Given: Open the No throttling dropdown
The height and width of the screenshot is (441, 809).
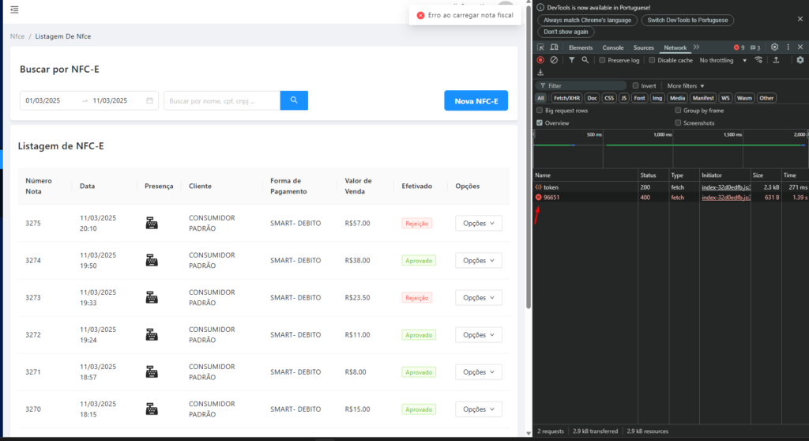Looking at the screenshot, I should (723, 60).
